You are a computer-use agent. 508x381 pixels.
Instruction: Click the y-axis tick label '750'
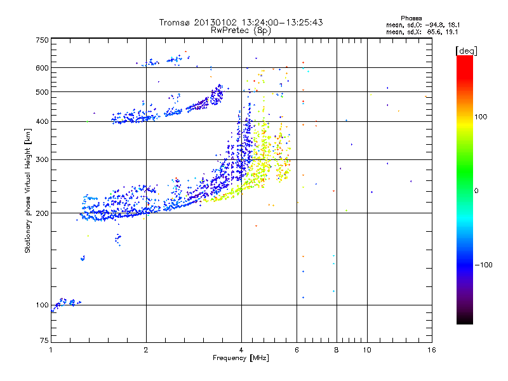pyautogui.click(x=42, y=40)
